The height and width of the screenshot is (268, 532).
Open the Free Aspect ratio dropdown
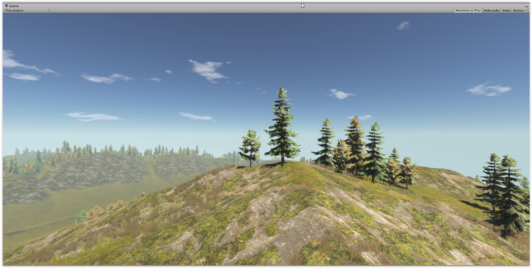click(x=27, y=10)
